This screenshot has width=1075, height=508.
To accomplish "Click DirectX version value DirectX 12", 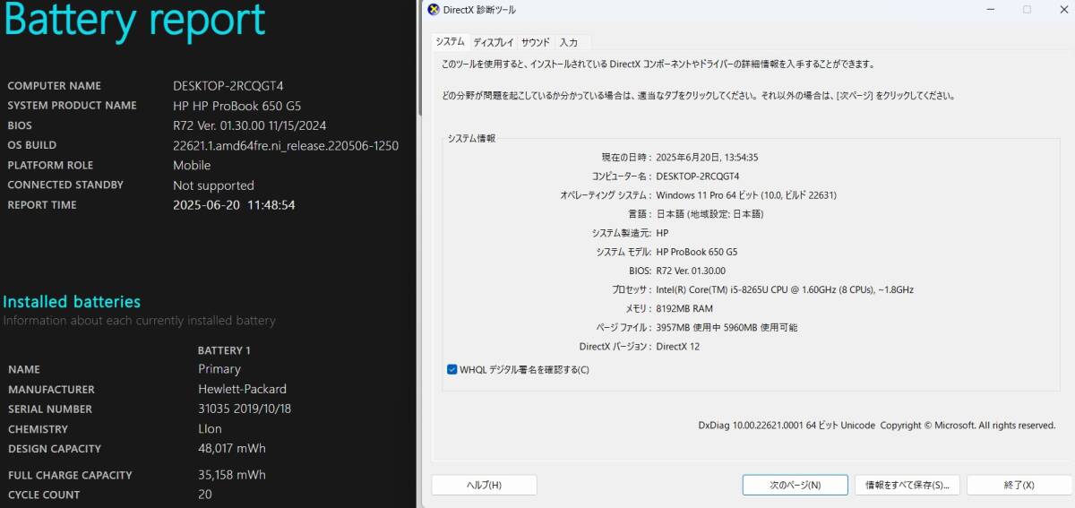I will pyautogui.click(x=678, y=347).
